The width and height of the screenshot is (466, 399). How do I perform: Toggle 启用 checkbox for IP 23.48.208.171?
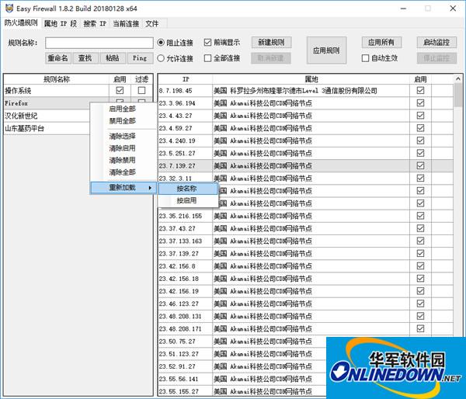[x=420, y=328]
